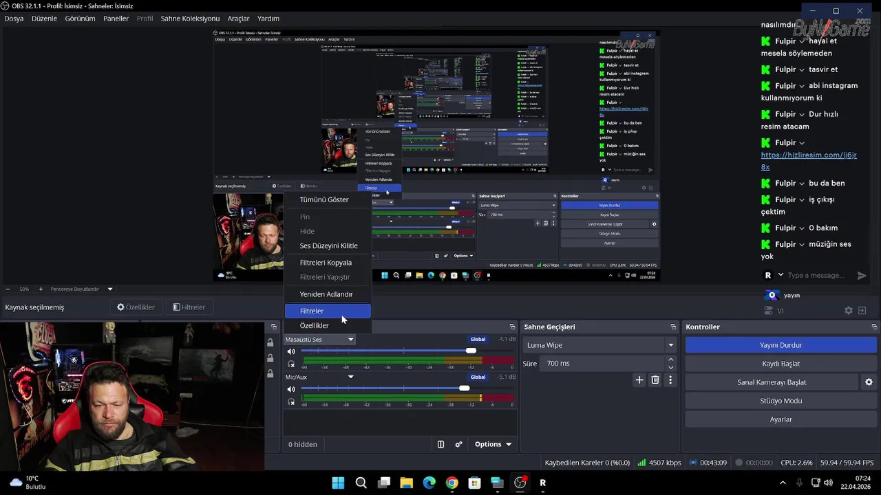Open Windows Start menu

point(338,483)
